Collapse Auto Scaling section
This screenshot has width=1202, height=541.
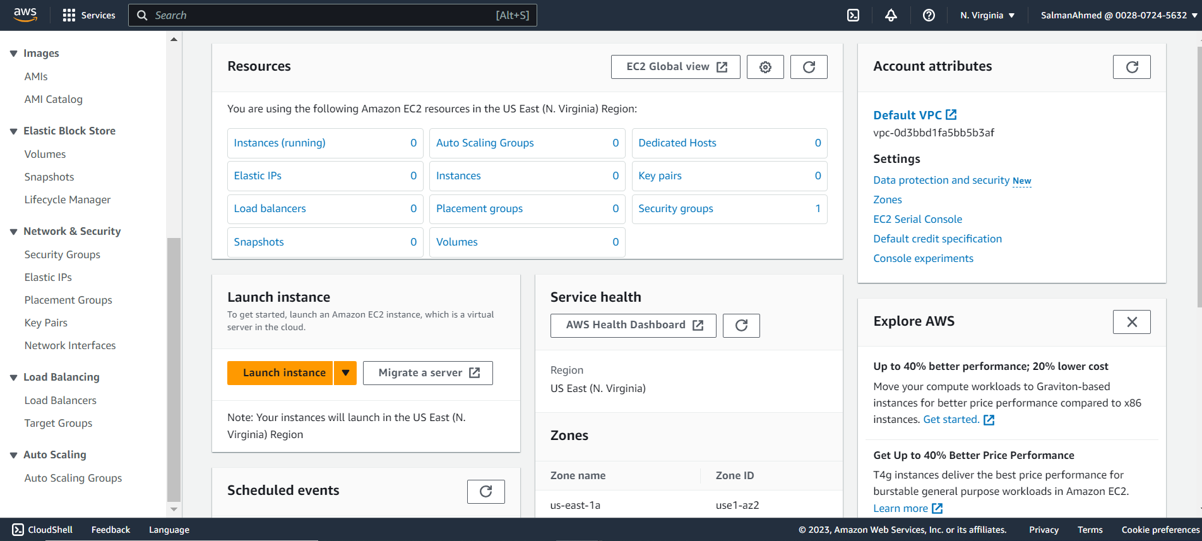[x=13, y=455]
